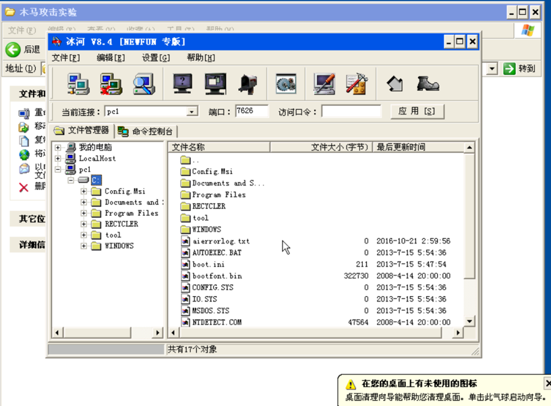Screen dimensions: 551x406
Task: Click the boot exit toolbar icon
Action: pyautogui.click(x=428, y=84)
